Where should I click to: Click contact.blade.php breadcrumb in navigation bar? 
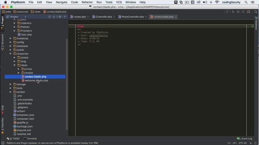point(55,12)
